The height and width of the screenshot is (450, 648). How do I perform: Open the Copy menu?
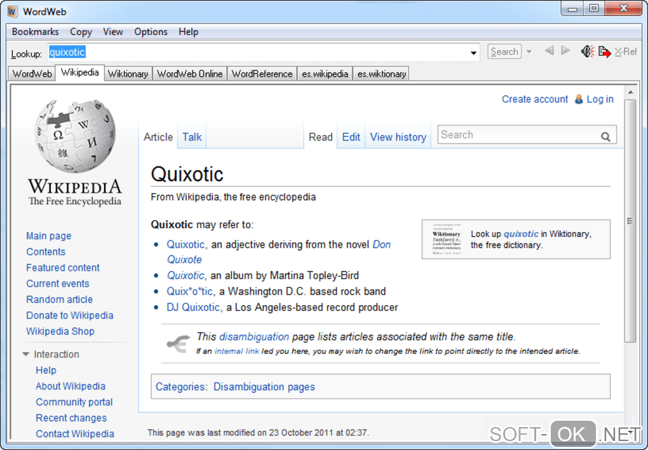pos(81,32)
